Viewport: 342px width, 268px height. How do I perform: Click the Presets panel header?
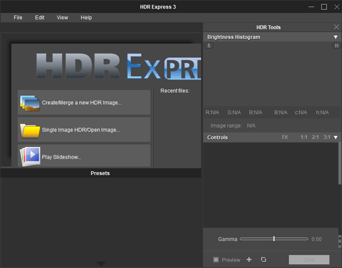pos(100,173)
